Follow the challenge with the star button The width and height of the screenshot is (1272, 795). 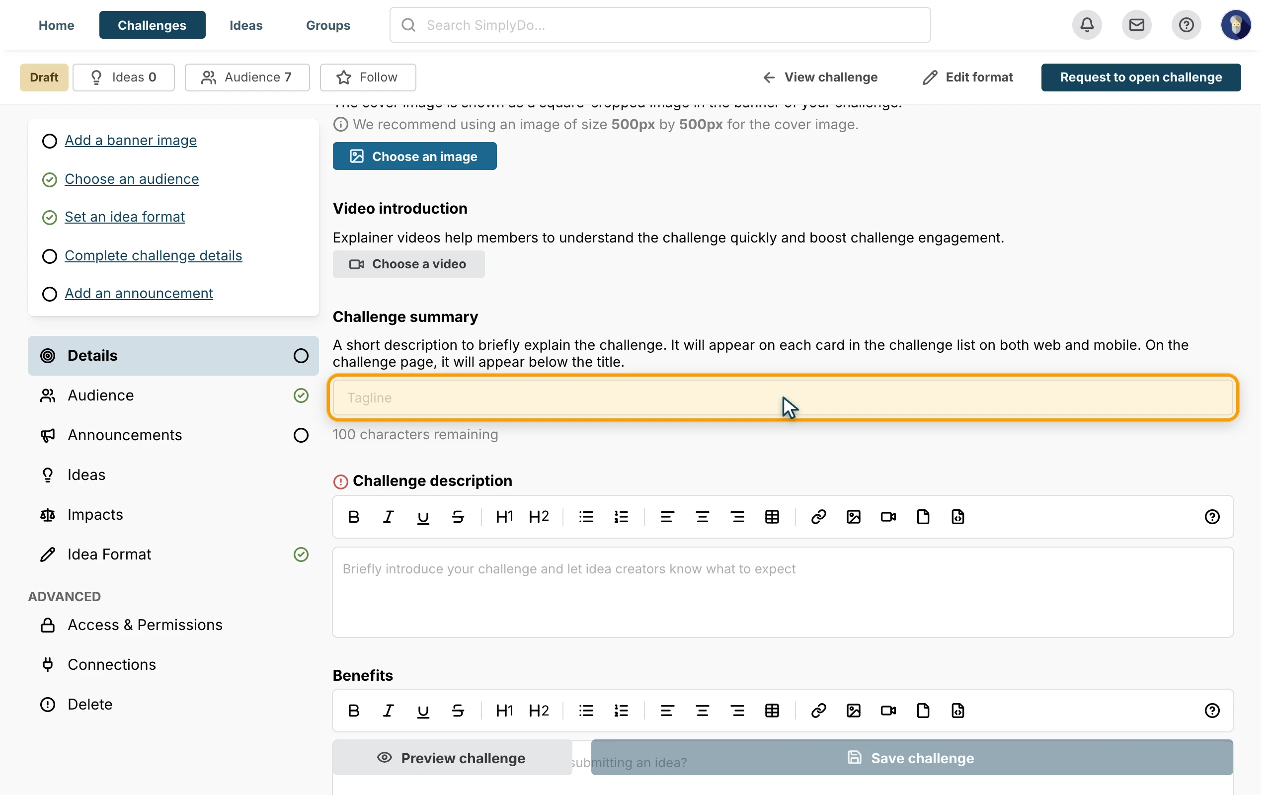point(368,78)
